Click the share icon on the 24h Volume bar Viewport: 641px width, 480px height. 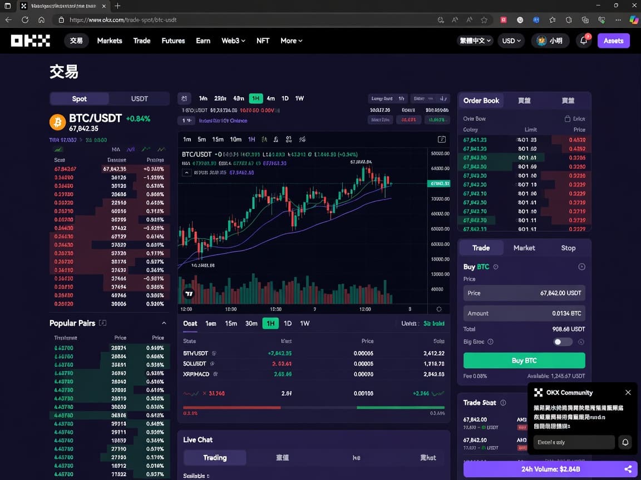tap(628, 469)
